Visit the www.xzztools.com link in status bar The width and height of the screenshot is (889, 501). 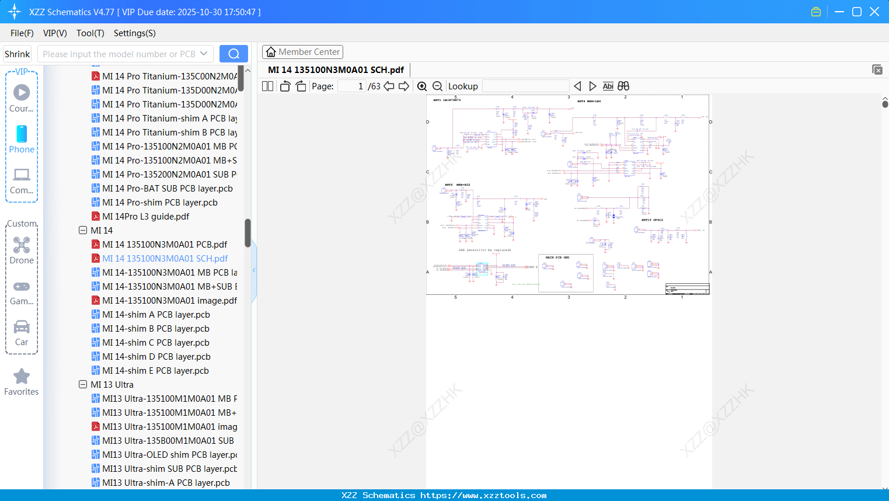tap(483, 495)
